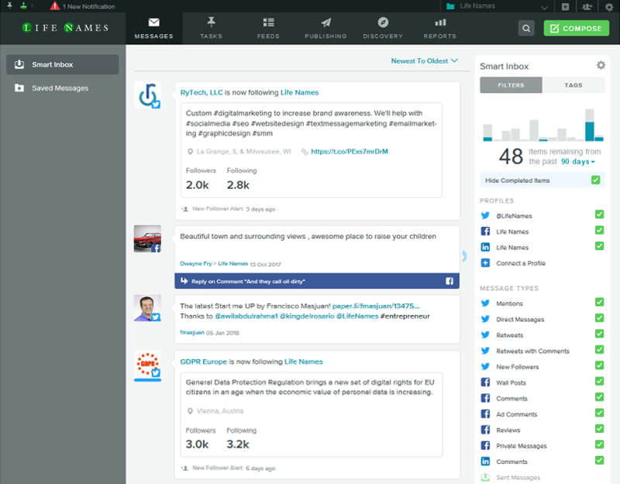Open the Reports bar chart icon
620x484 pixels.
pyautogui.click(x=440, y=23)
